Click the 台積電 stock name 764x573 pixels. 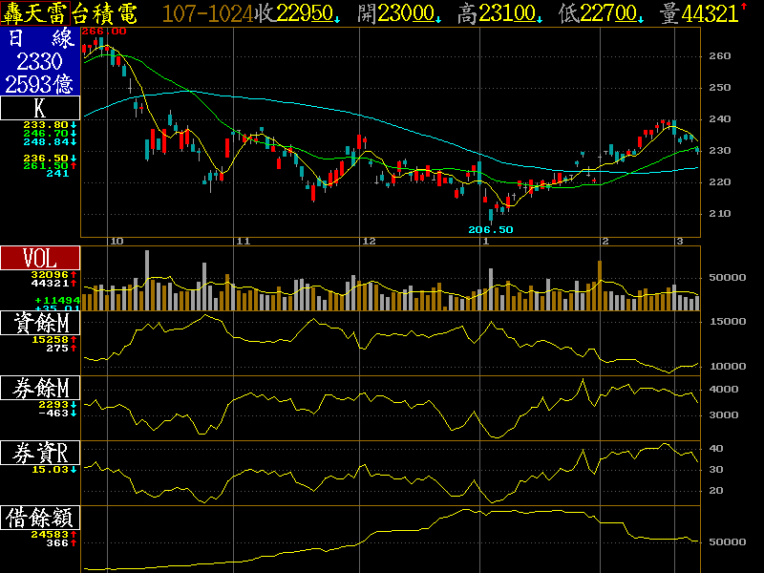(105, 13)
